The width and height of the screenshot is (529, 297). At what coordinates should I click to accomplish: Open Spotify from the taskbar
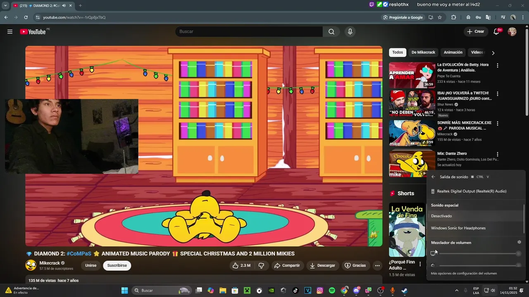pyautogui.click(x=332, y=290)
